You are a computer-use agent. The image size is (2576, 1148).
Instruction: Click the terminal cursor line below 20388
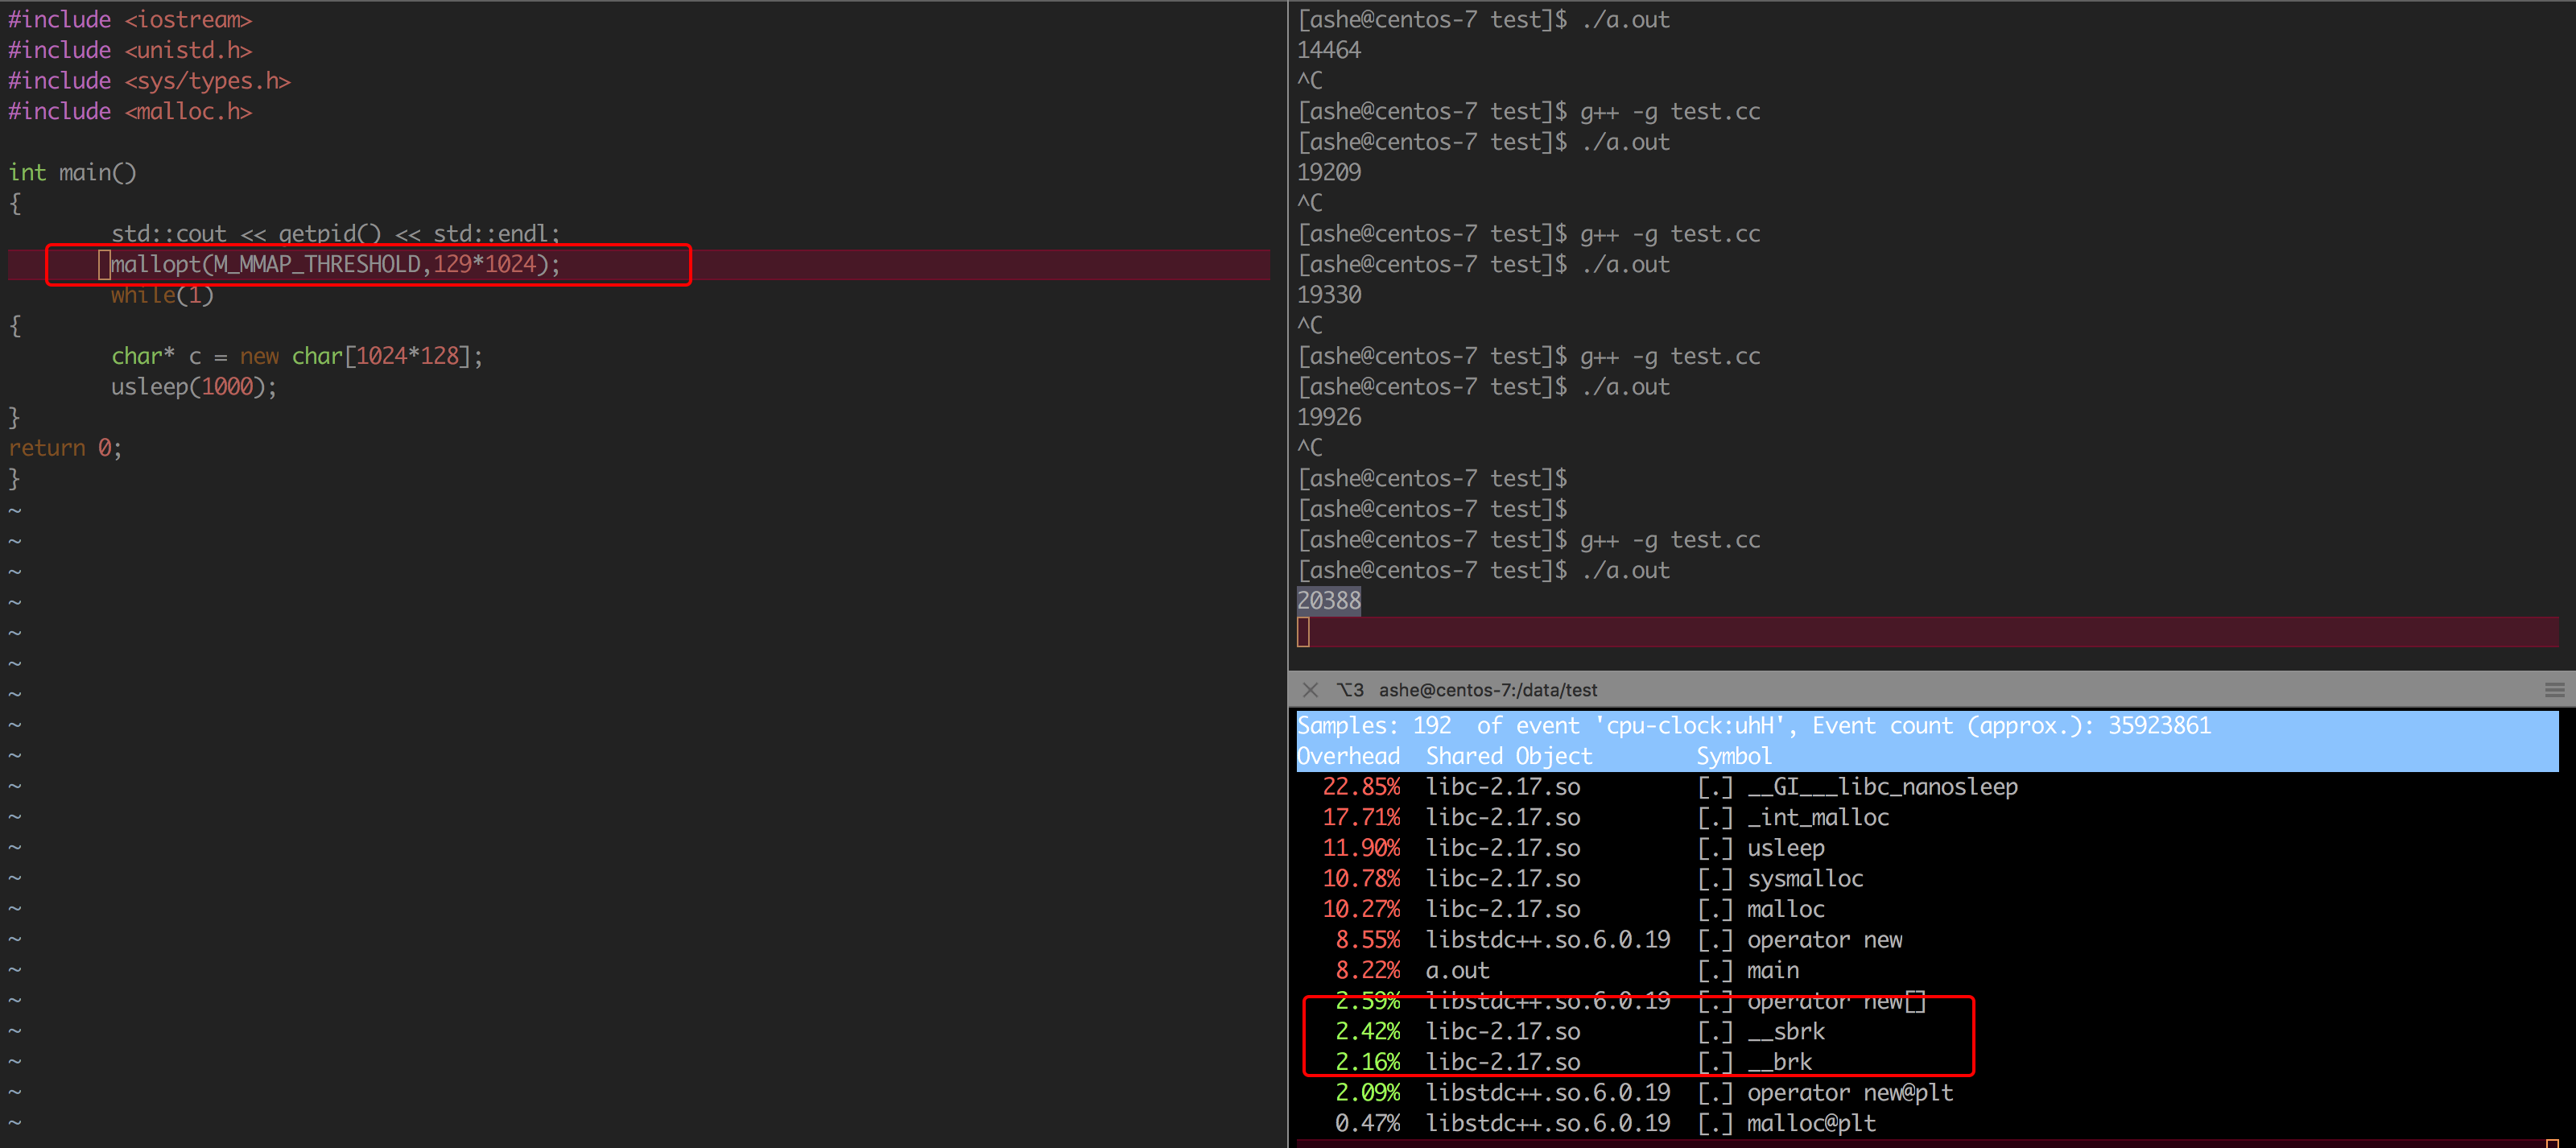[1900, 632]
